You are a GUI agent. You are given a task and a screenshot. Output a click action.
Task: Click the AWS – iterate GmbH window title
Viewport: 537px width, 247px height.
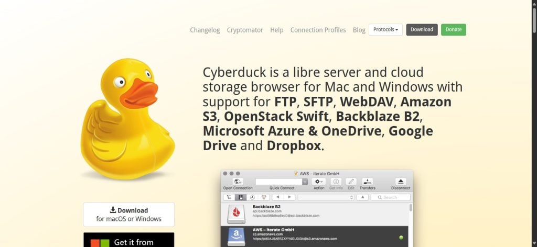(x=319, y=174)
